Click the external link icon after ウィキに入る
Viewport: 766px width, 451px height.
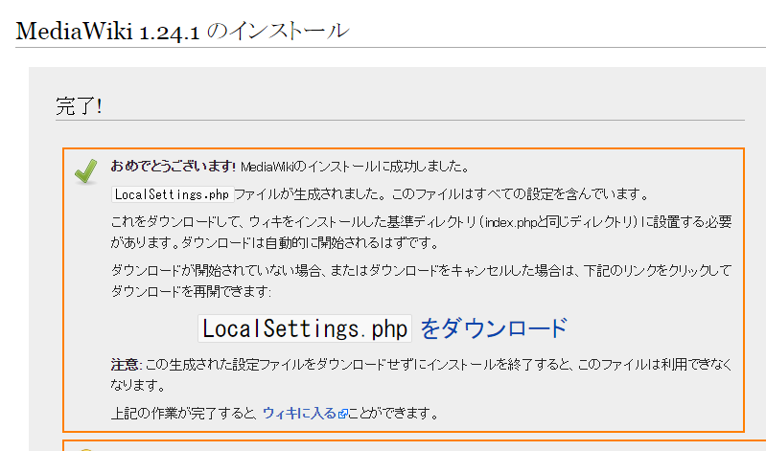coord(341,415)
